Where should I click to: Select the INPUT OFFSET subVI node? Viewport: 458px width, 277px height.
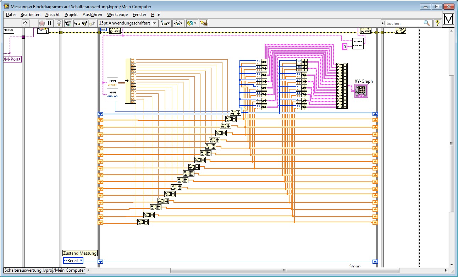point(112,83)
